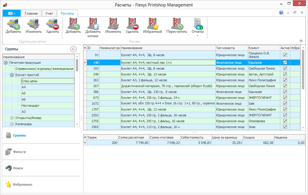Mark calculation as Избранный favorite
The image size is (308, 195).
pos(153,26)
